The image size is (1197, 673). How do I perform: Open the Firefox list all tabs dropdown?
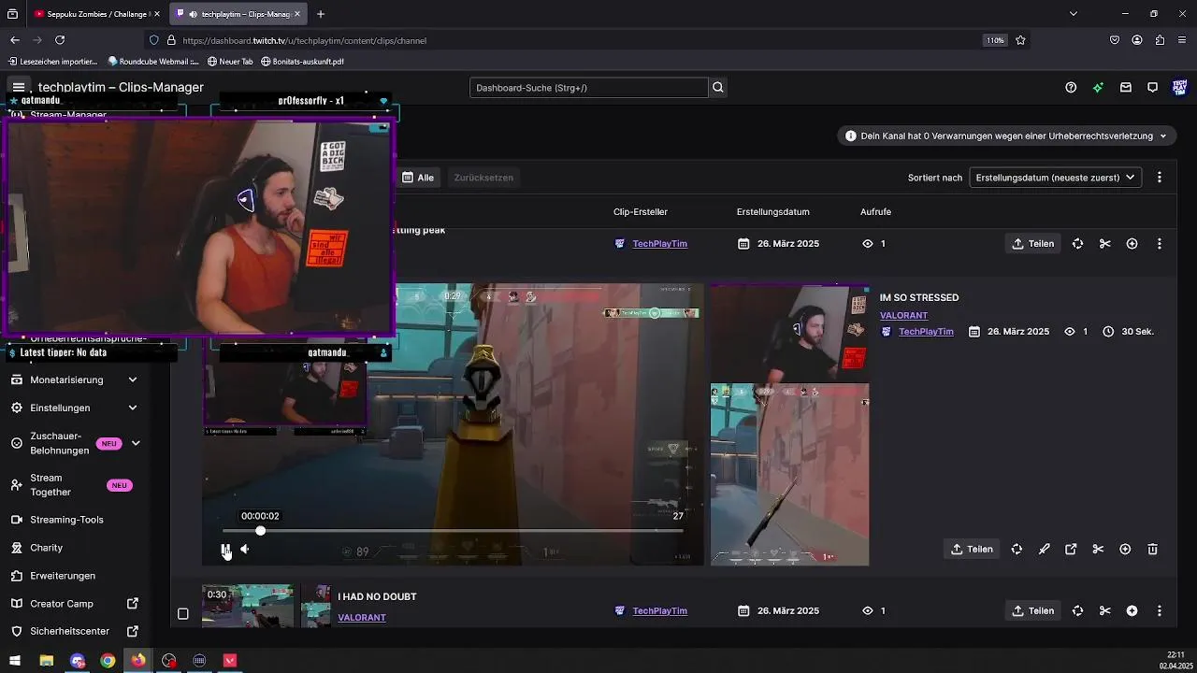click(x=1074, y=14)
